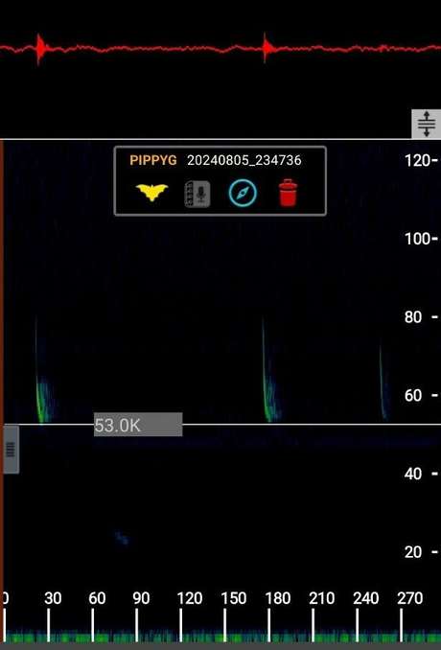
Task: Click the 270 time axis tick
Action: [410, 598]
